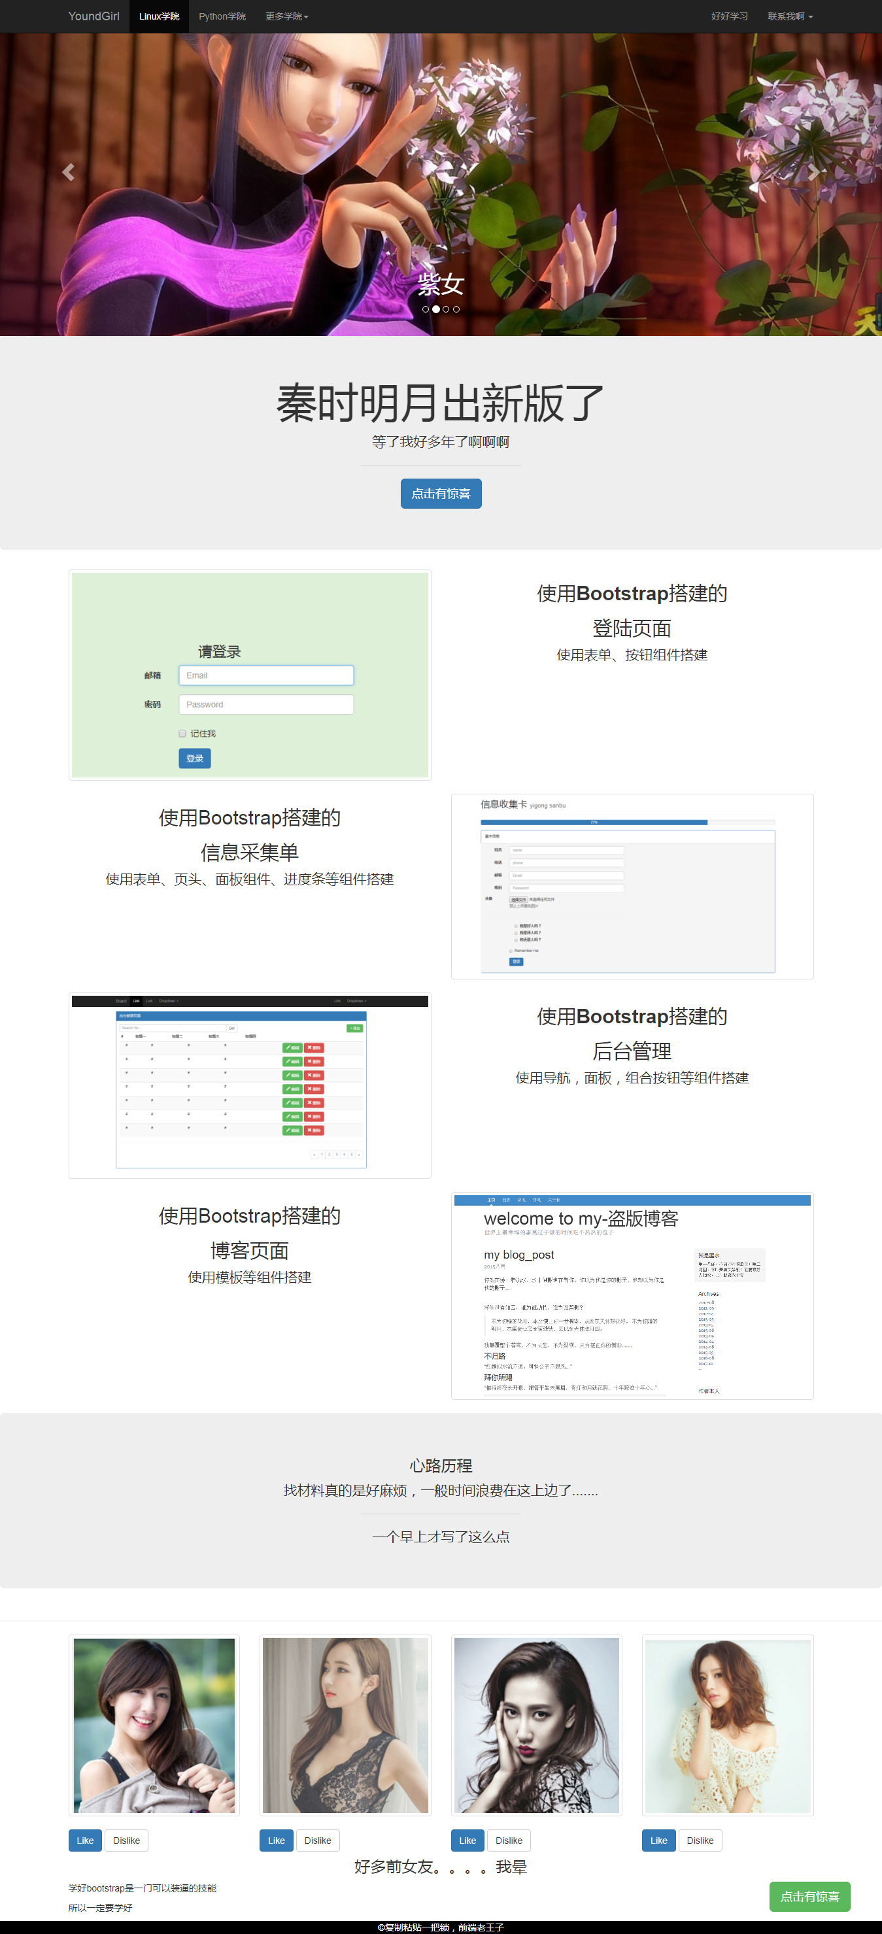Open the 信息收集卡 form screenshot thumbnail
The image size is (882, 1934).
632,887
